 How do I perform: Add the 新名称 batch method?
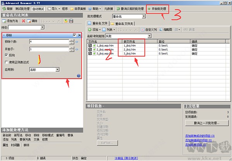tap(7, 135)
